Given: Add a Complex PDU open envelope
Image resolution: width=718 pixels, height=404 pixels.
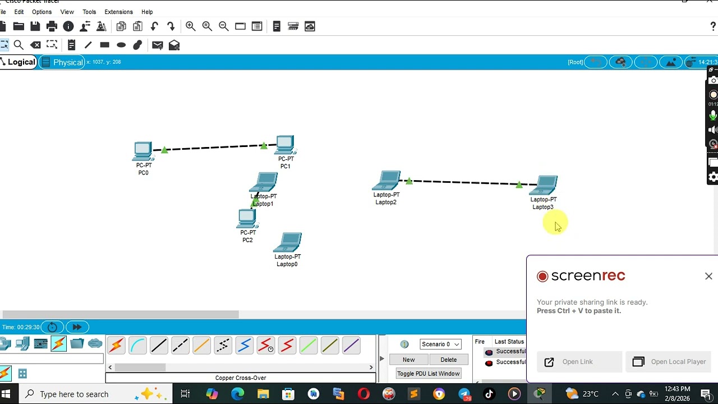Looking at the screenshot, I should 174,45.
